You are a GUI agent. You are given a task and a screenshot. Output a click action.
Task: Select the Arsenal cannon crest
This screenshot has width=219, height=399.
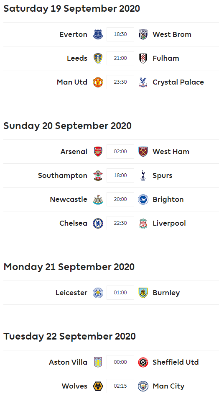pyautogui.click(x=98, y=152)
